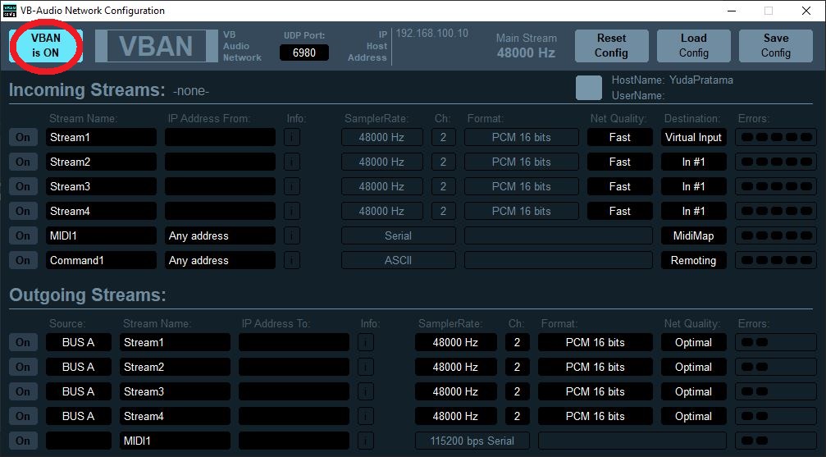Click the VBAN logo
The image size is (826, 457).
click(156, 46)
